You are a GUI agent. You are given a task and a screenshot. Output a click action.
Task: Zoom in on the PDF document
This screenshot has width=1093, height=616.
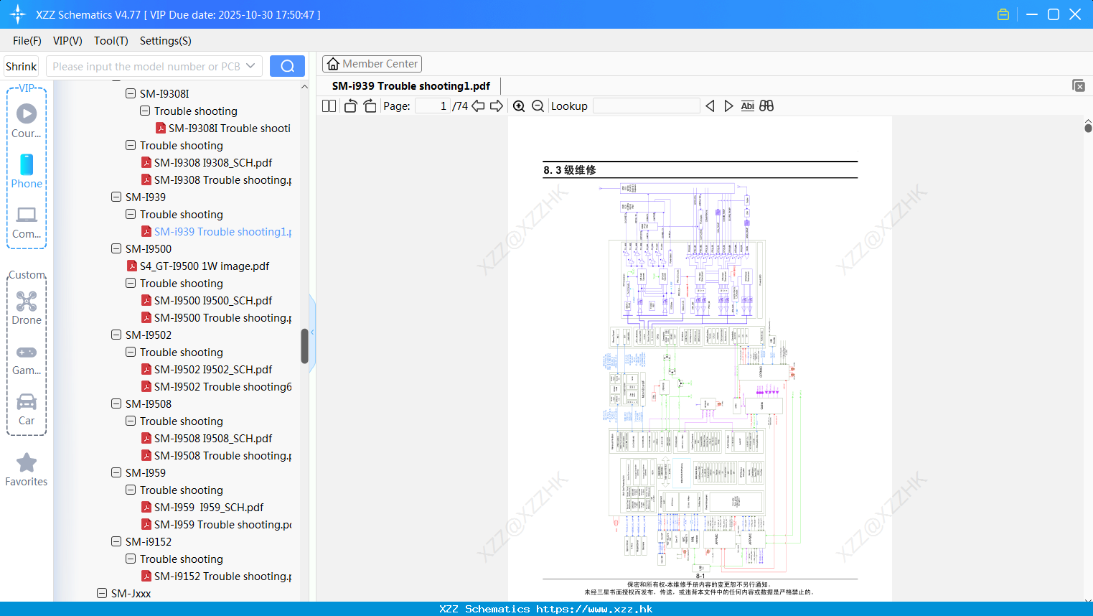point(518,106)
